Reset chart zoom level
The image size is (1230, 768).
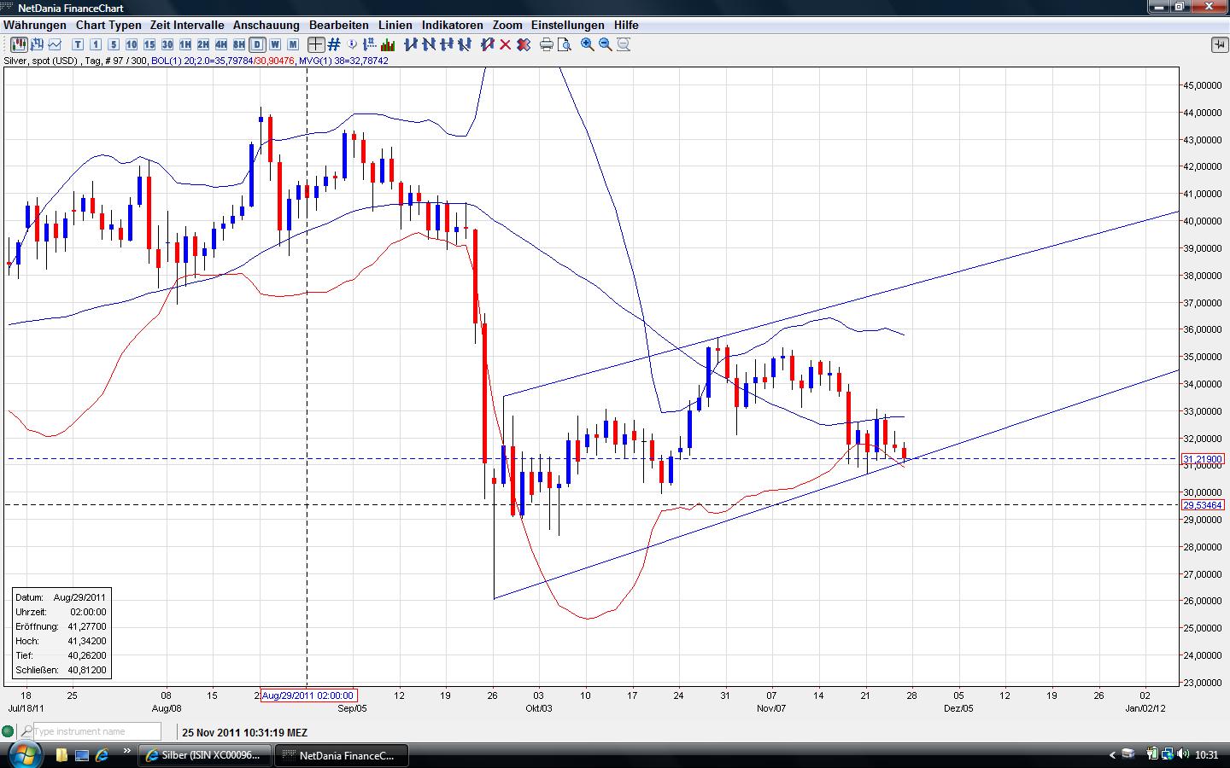pyautogui.click(x=624, y=44)
